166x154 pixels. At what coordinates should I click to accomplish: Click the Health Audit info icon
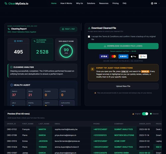(x=12, y=85)
